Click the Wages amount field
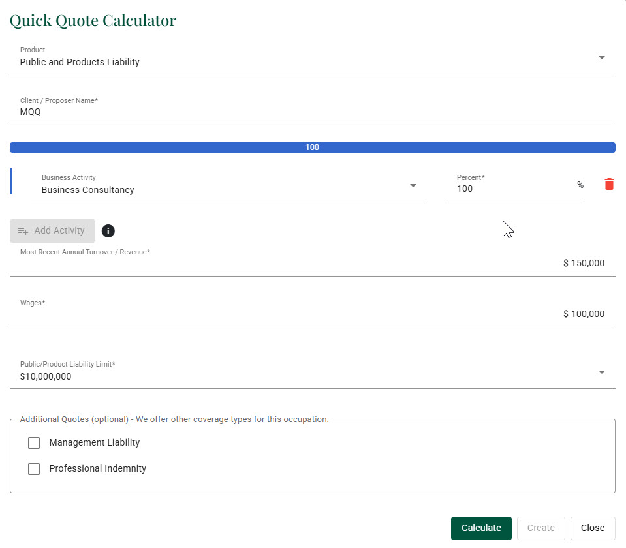This screenshot has width=626, height=548. 312,314
